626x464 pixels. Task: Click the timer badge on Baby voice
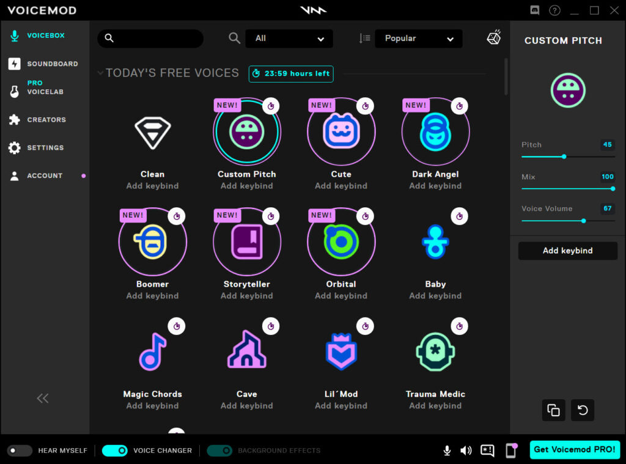tap(459, 216)
